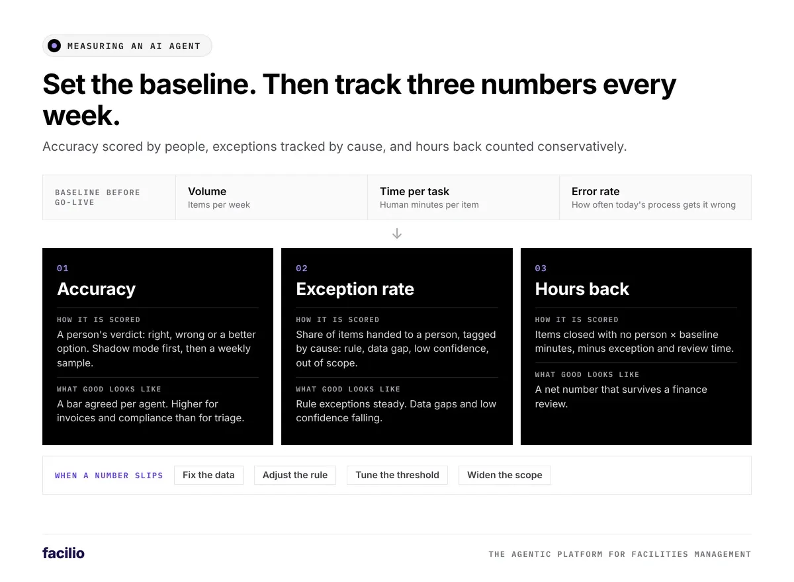
Task: Click the WHEN A NUMBER SLIPS label
Action: (109, 476)
